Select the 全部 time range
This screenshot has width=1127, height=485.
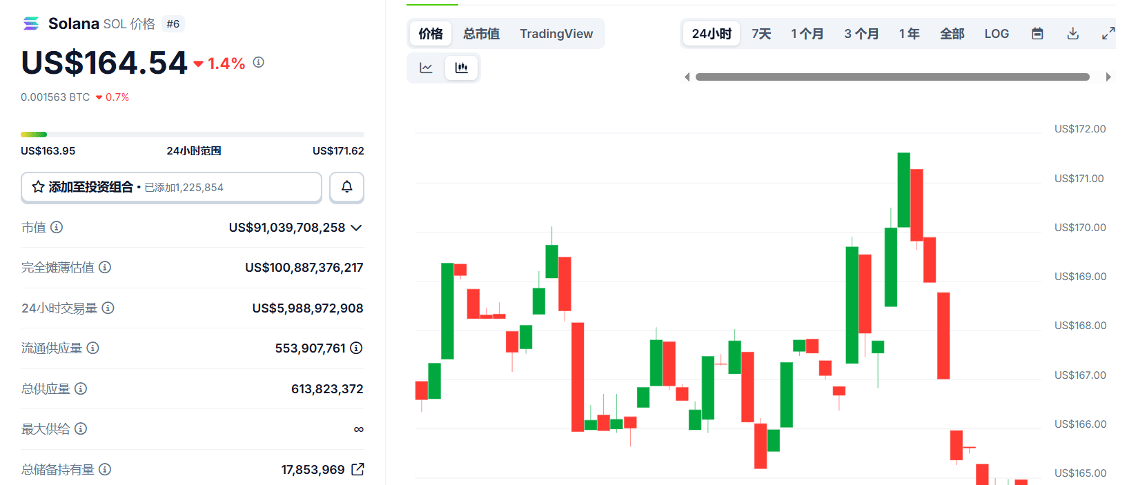[952, 34]
